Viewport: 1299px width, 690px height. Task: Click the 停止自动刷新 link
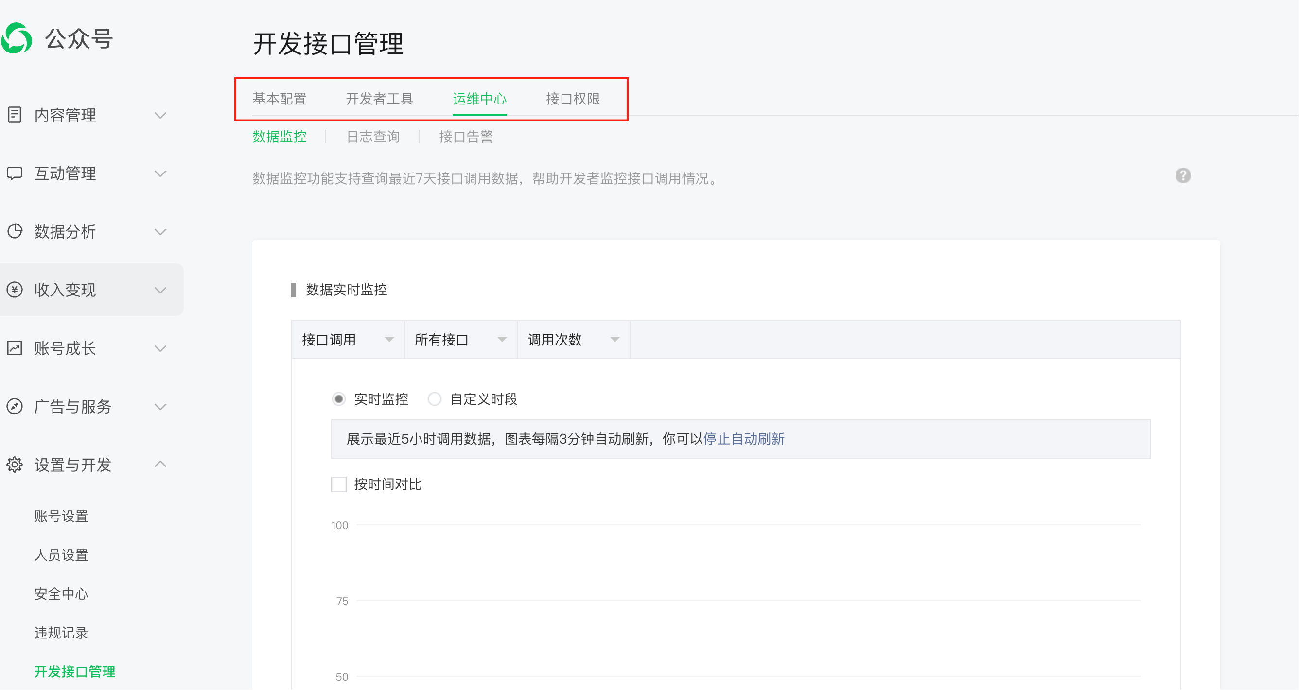coord(744,439)
